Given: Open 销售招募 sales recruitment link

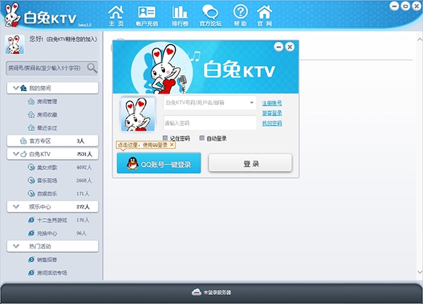Looking at the screenshot, I should (47, 260).
